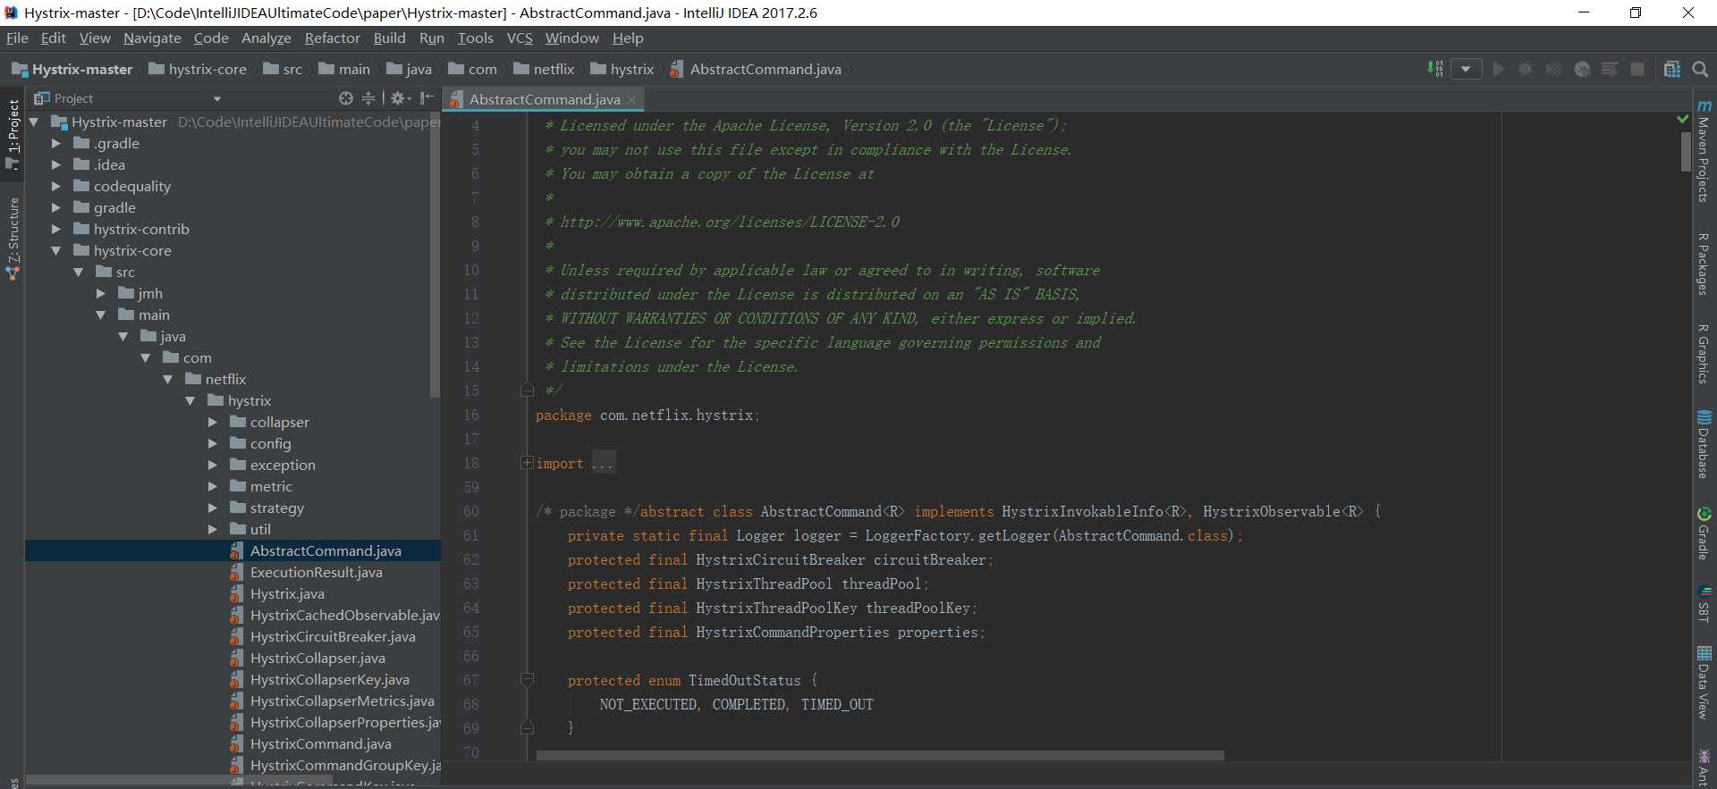This screenshot has height=789, width=1717.
Task: Open the Maven Projects tool window
Action: (x=1704, y=150)
